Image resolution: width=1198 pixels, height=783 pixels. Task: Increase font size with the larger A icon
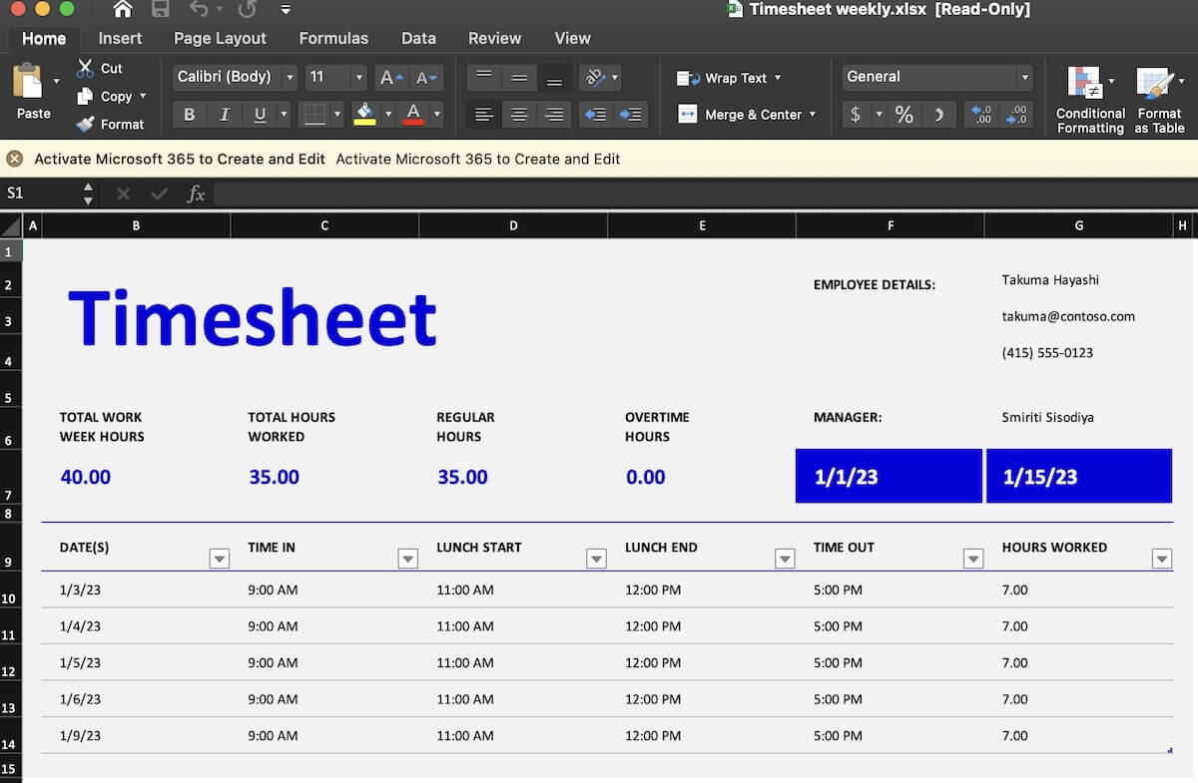390,78
